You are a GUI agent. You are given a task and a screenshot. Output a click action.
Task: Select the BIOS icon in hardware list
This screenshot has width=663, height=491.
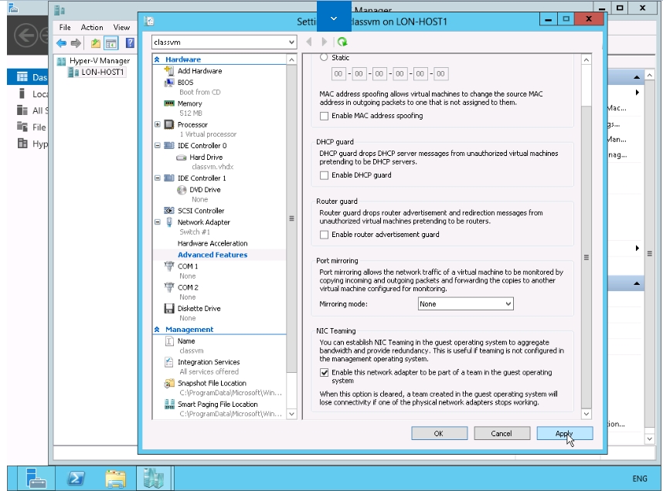[169, 83]
